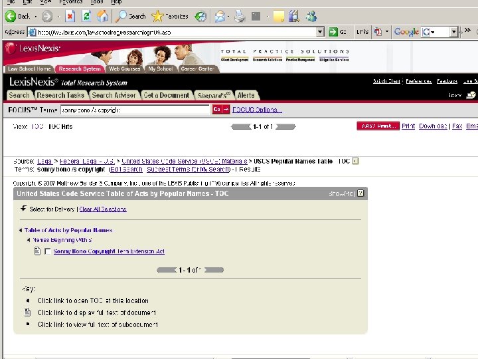Open the address bar dropdown arrow
The height and width of the screenshot is (359, 478).
pyautogui.click(x=320, y=32)
